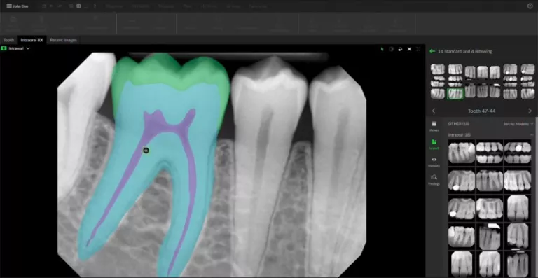Click the Tooth 47-44 label
The width and height of the screenshot is (538, 278).
(481, 111)
